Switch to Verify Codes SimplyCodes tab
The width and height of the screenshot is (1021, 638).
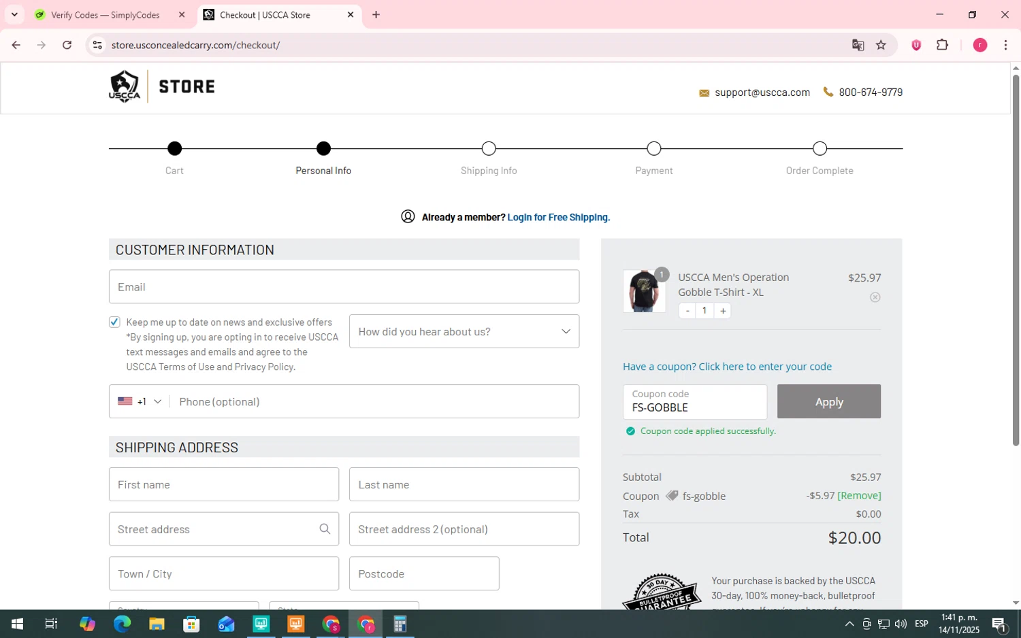pyautogui.click(x=106, y=14)
